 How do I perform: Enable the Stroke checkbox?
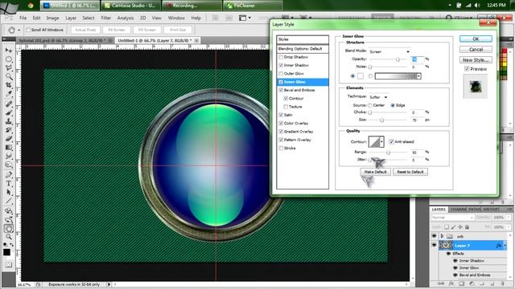tap(281, 148)
